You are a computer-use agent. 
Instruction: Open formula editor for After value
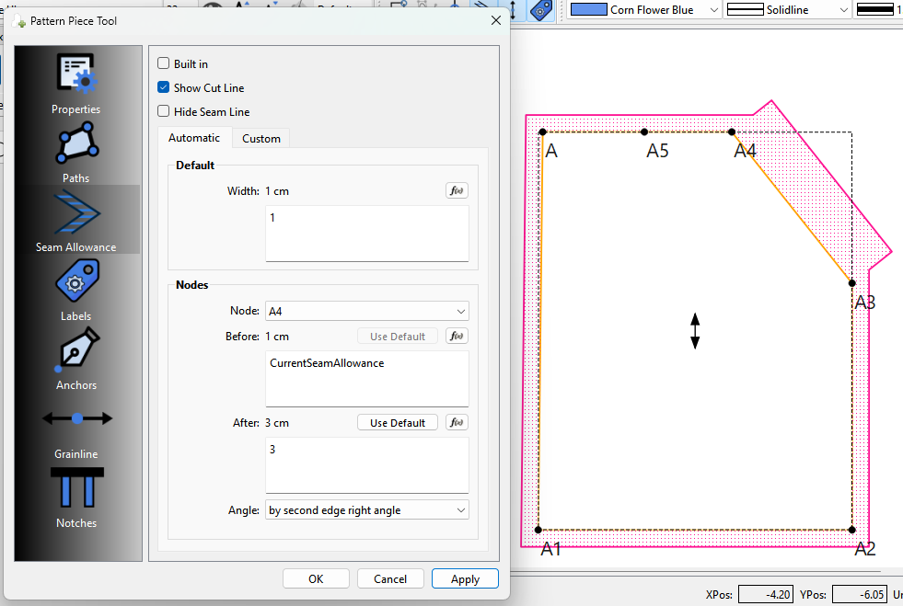[457, 422]
